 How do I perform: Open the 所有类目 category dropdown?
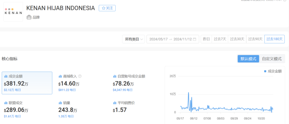[x=134, y=39]
